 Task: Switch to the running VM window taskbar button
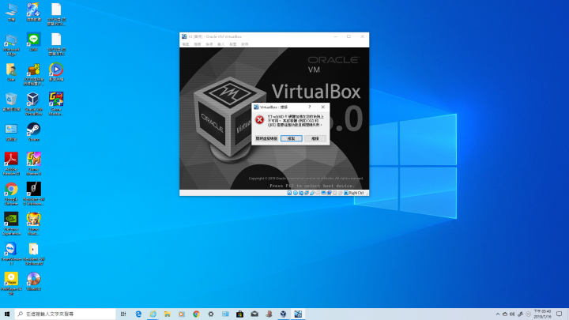[298, 314]
